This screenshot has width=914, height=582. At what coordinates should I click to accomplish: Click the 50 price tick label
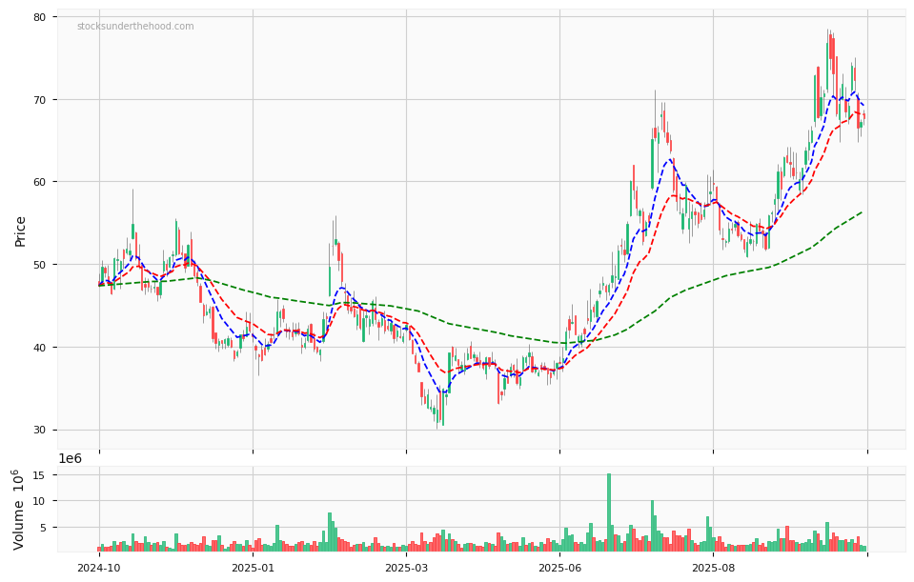pyautogui.click(x=38, y=265)
